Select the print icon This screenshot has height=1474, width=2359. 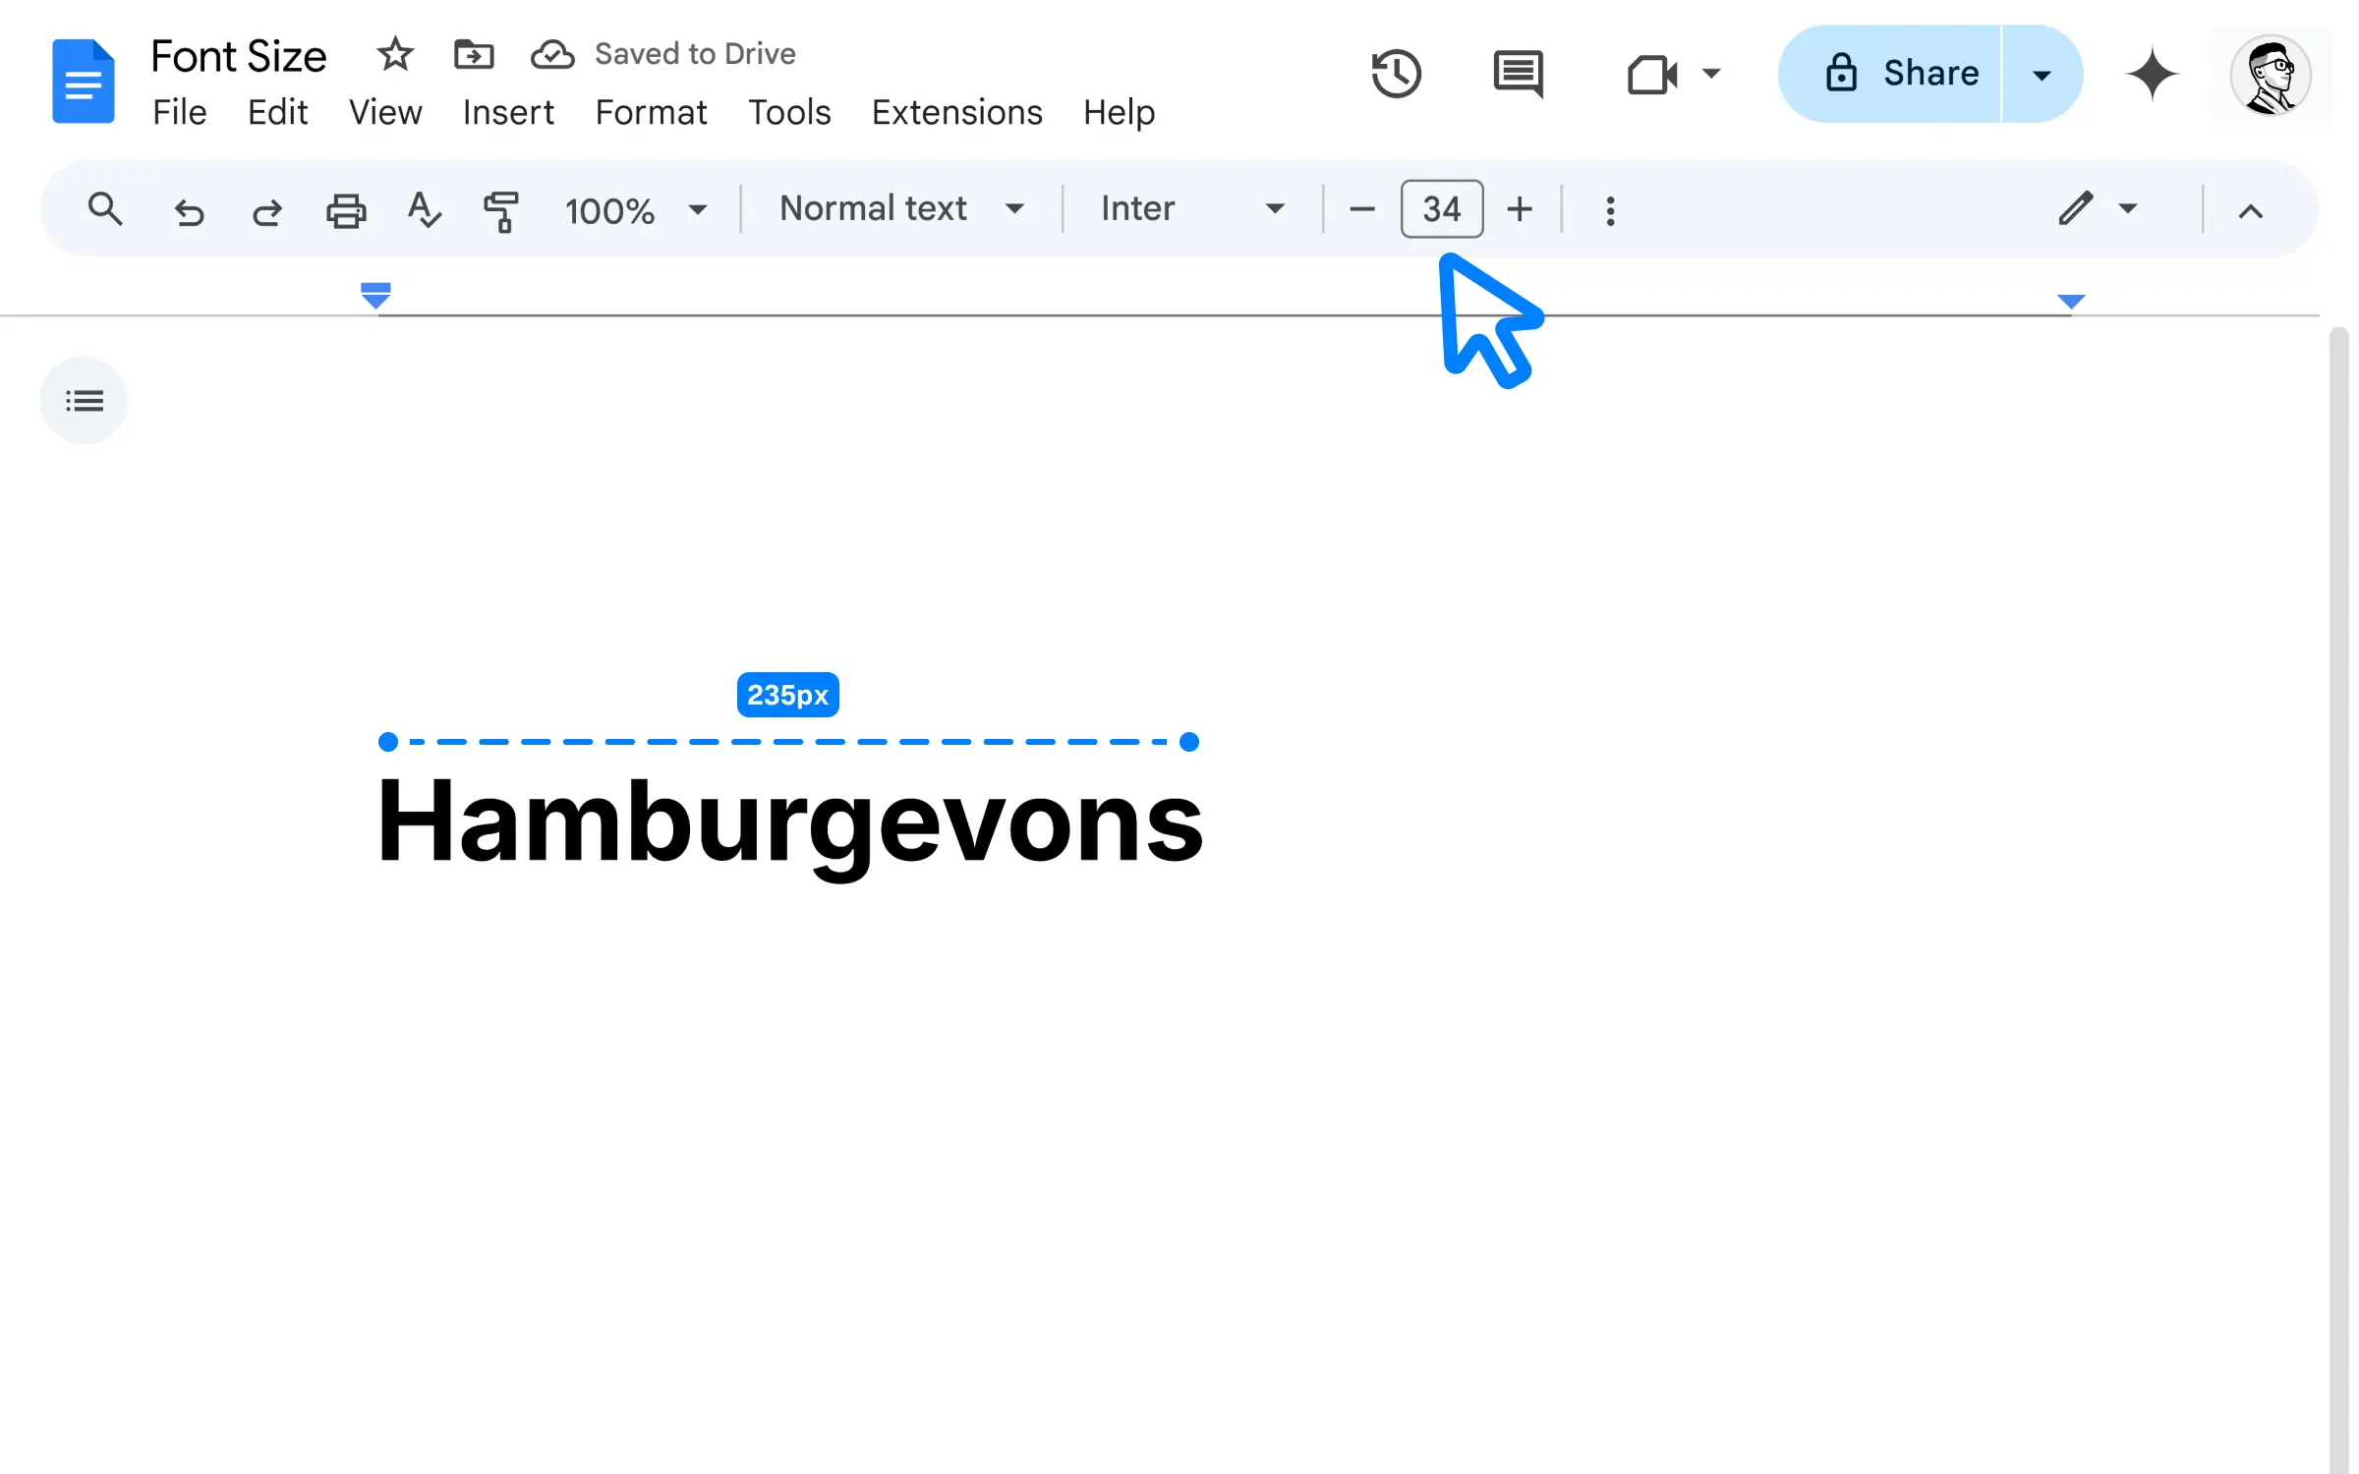[345, 209]
